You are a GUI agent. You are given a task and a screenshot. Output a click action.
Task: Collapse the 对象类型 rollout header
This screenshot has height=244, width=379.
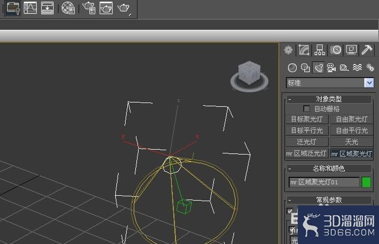tap(329, 99)
